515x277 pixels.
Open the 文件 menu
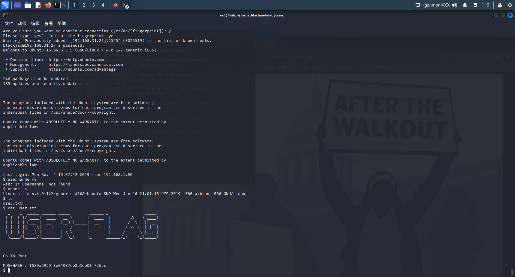click(9, 24)
